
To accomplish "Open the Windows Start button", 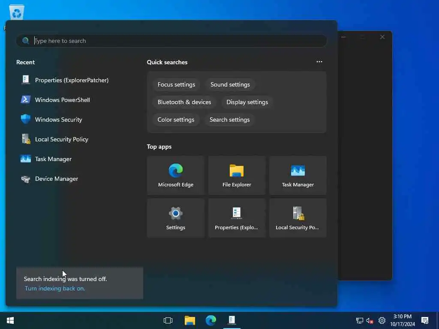I will tap(10, 320).
